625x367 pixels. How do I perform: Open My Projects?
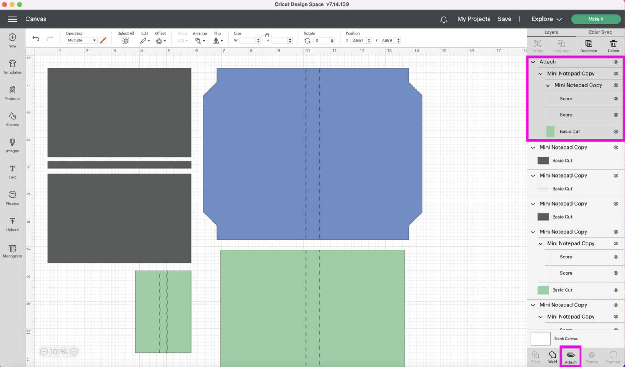coord(474,19)
